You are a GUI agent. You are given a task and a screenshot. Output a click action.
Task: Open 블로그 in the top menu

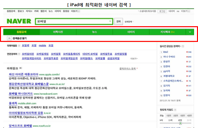coord(21,11)
